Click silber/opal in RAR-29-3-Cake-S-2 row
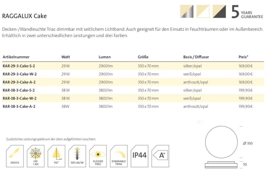This screenshot has height=173, width=267. [x=192, y=66]
